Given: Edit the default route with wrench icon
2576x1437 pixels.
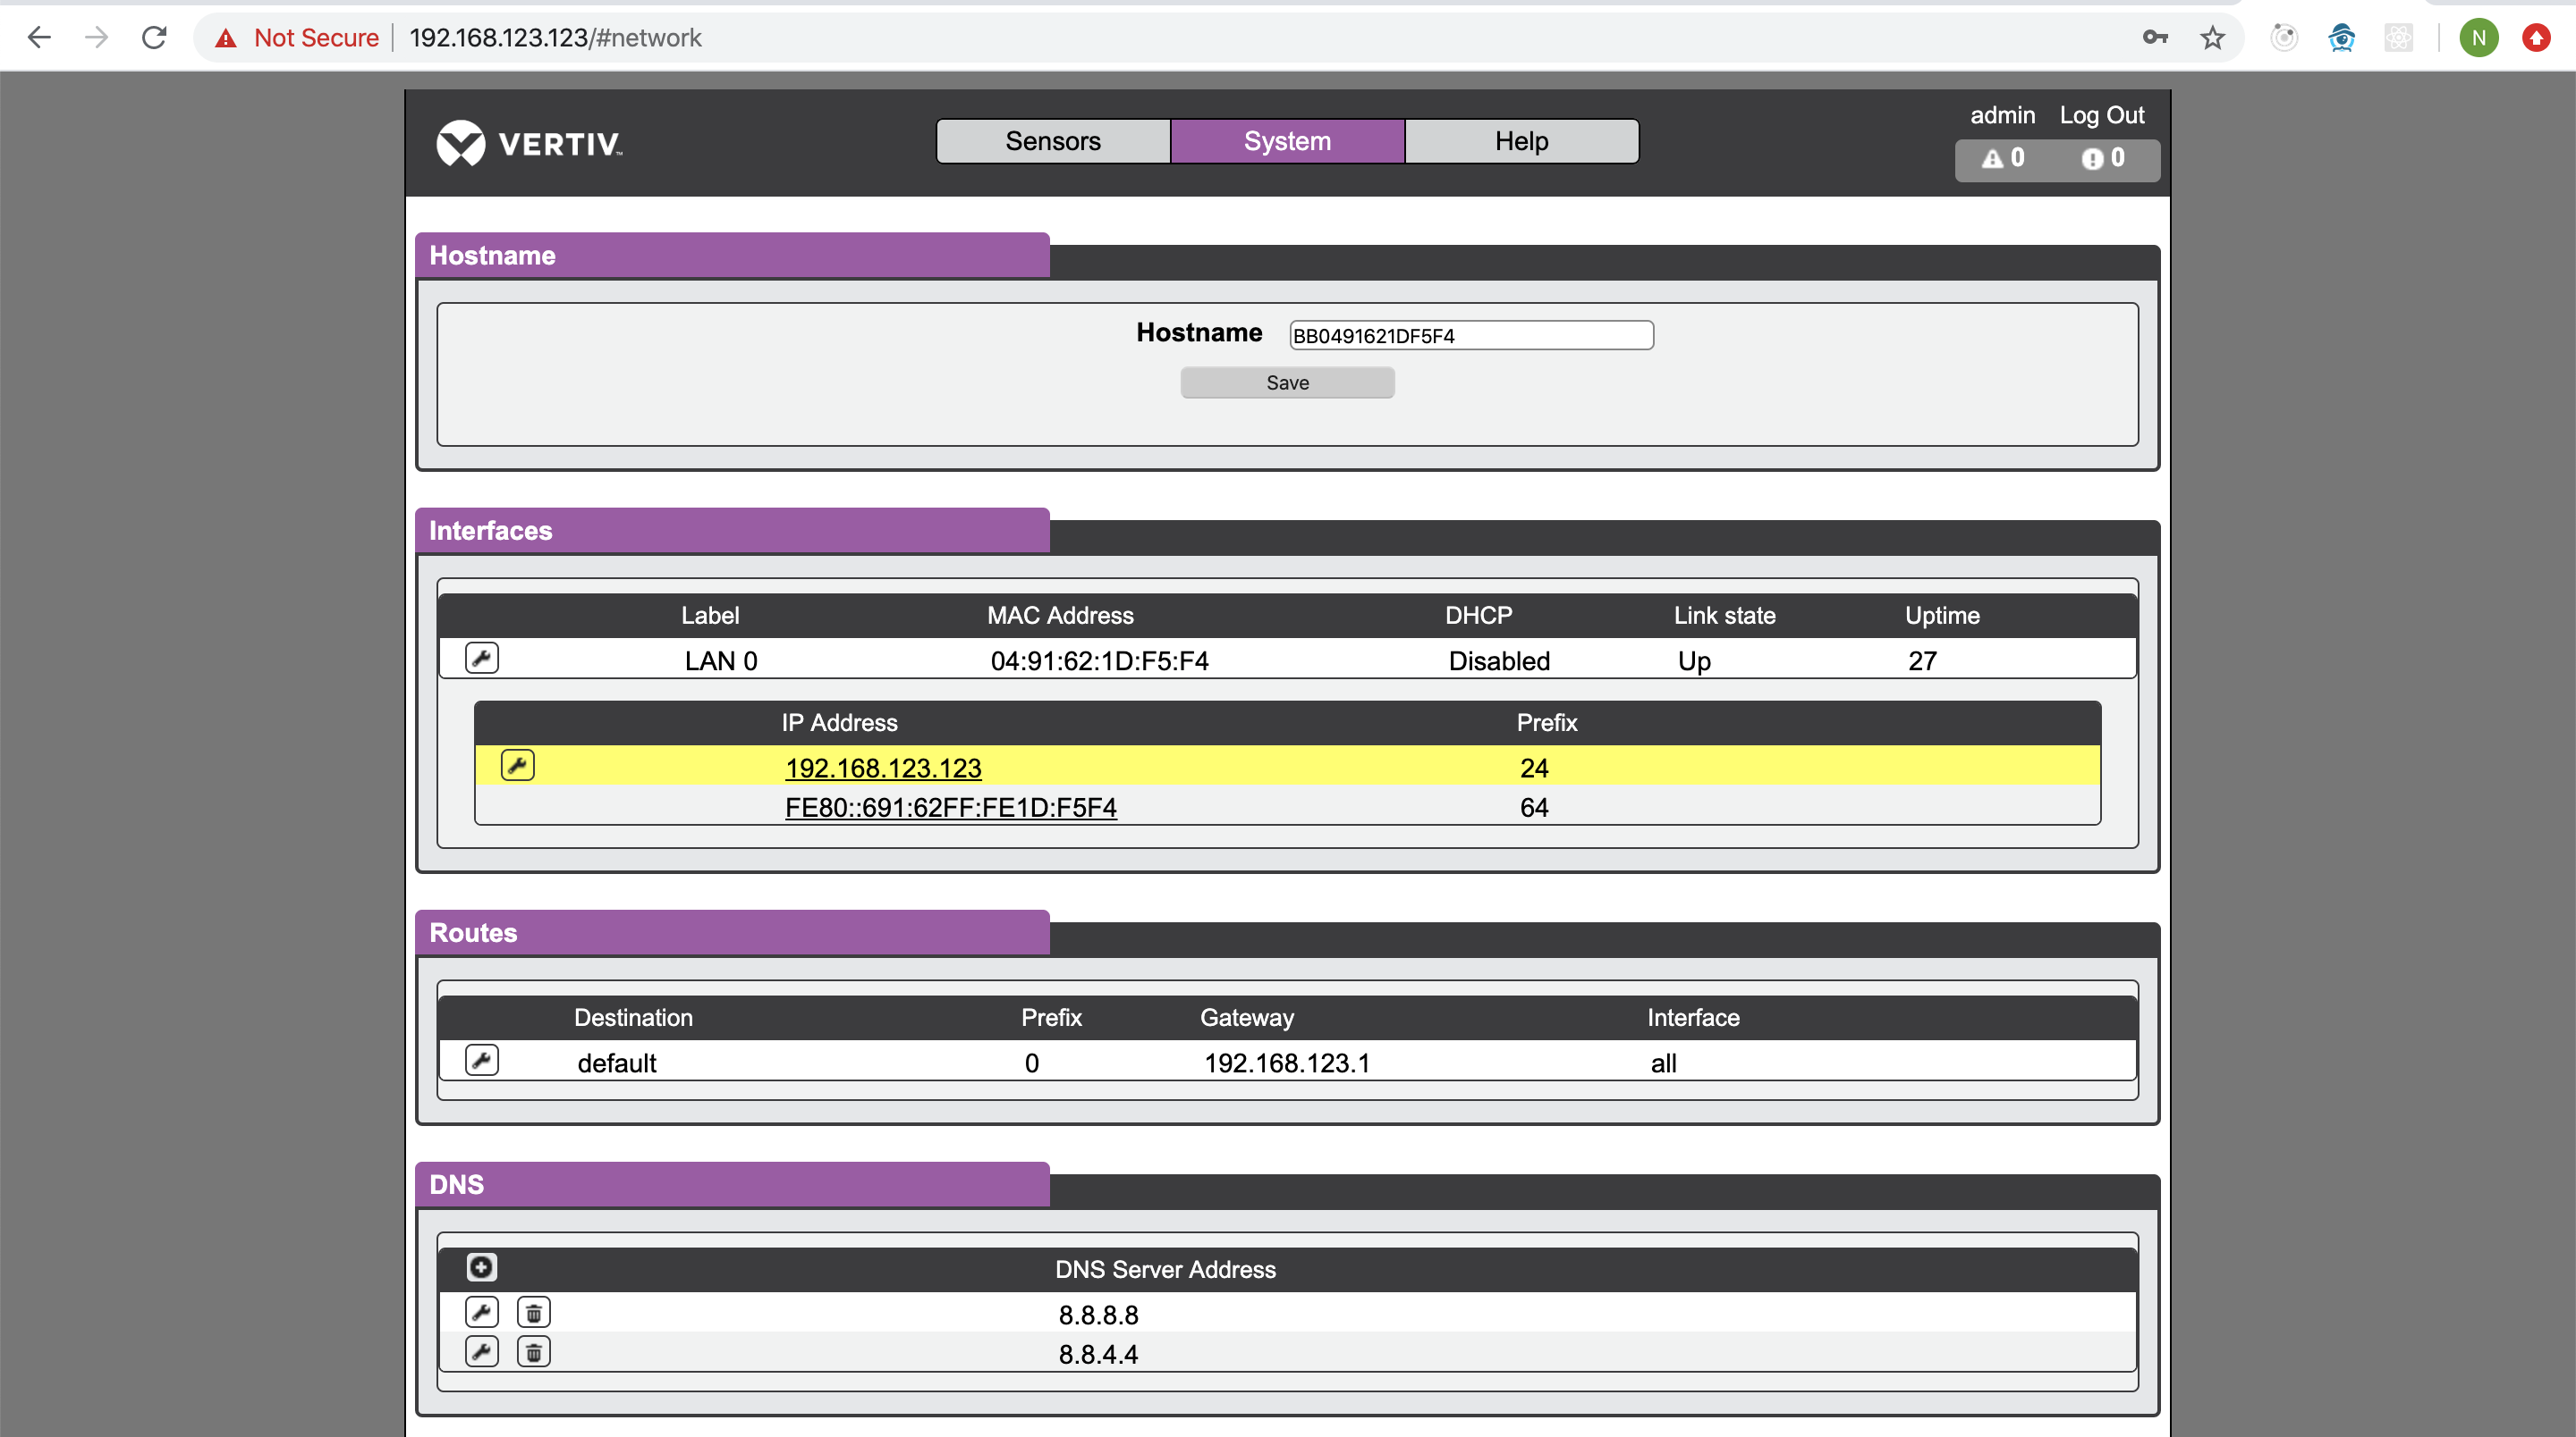Looking at the screenshot, I should tap(481, 1060).
